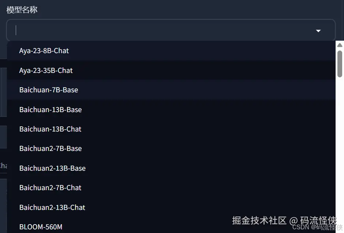This screenshot has height=233, width=344.
Task: Choose the Aya-23-35B-Chat option
Action: click(x=46, y=70)
